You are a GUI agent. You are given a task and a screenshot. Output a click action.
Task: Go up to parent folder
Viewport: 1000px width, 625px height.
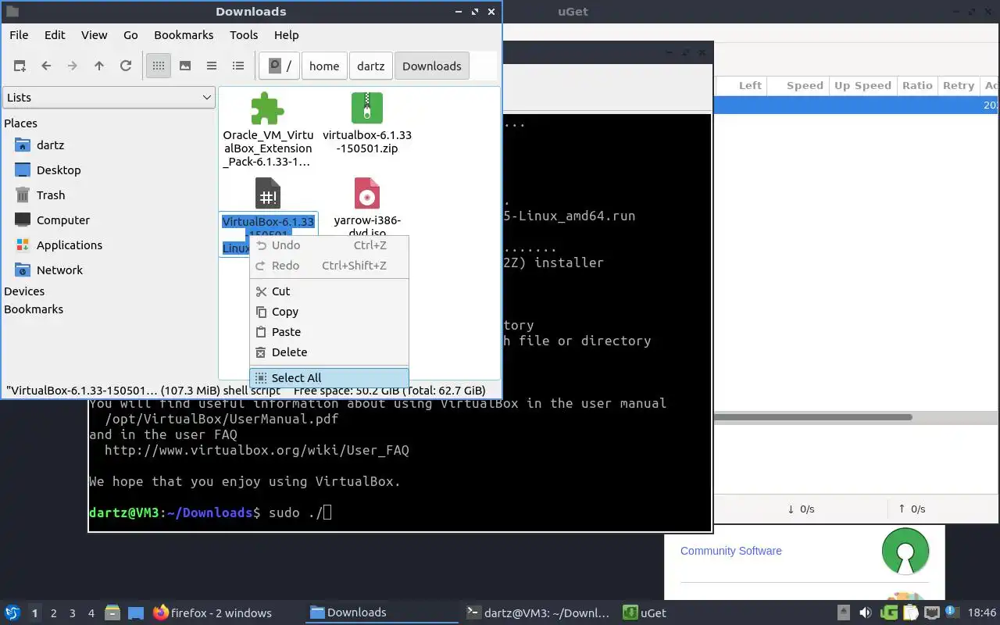click(99, 66)
